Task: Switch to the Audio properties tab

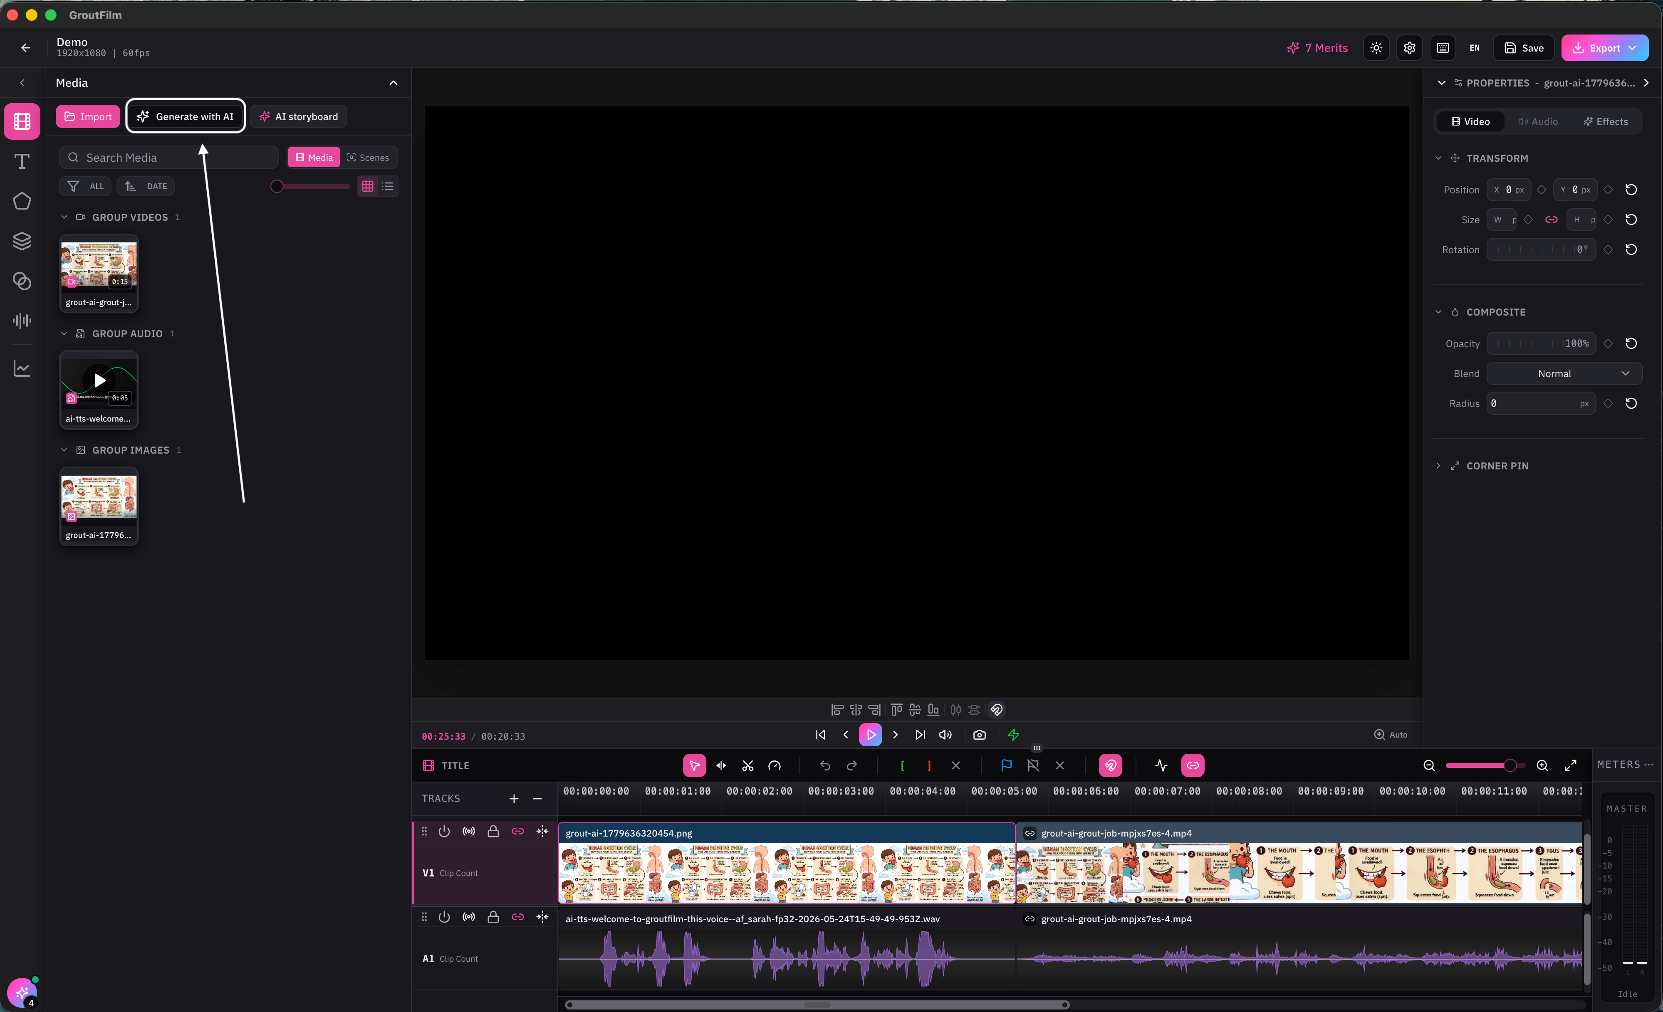Action: (x=1538, y=122)
